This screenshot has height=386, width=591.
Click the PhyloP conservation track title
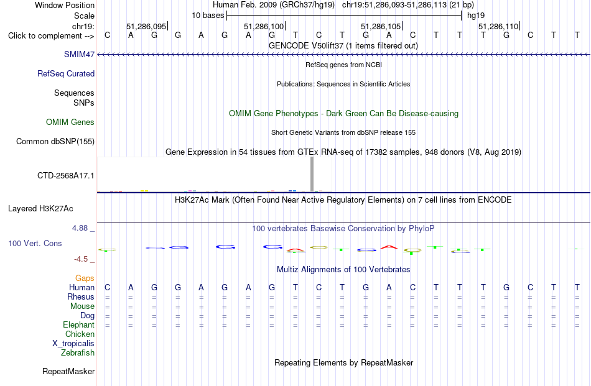tap(343, 228)
